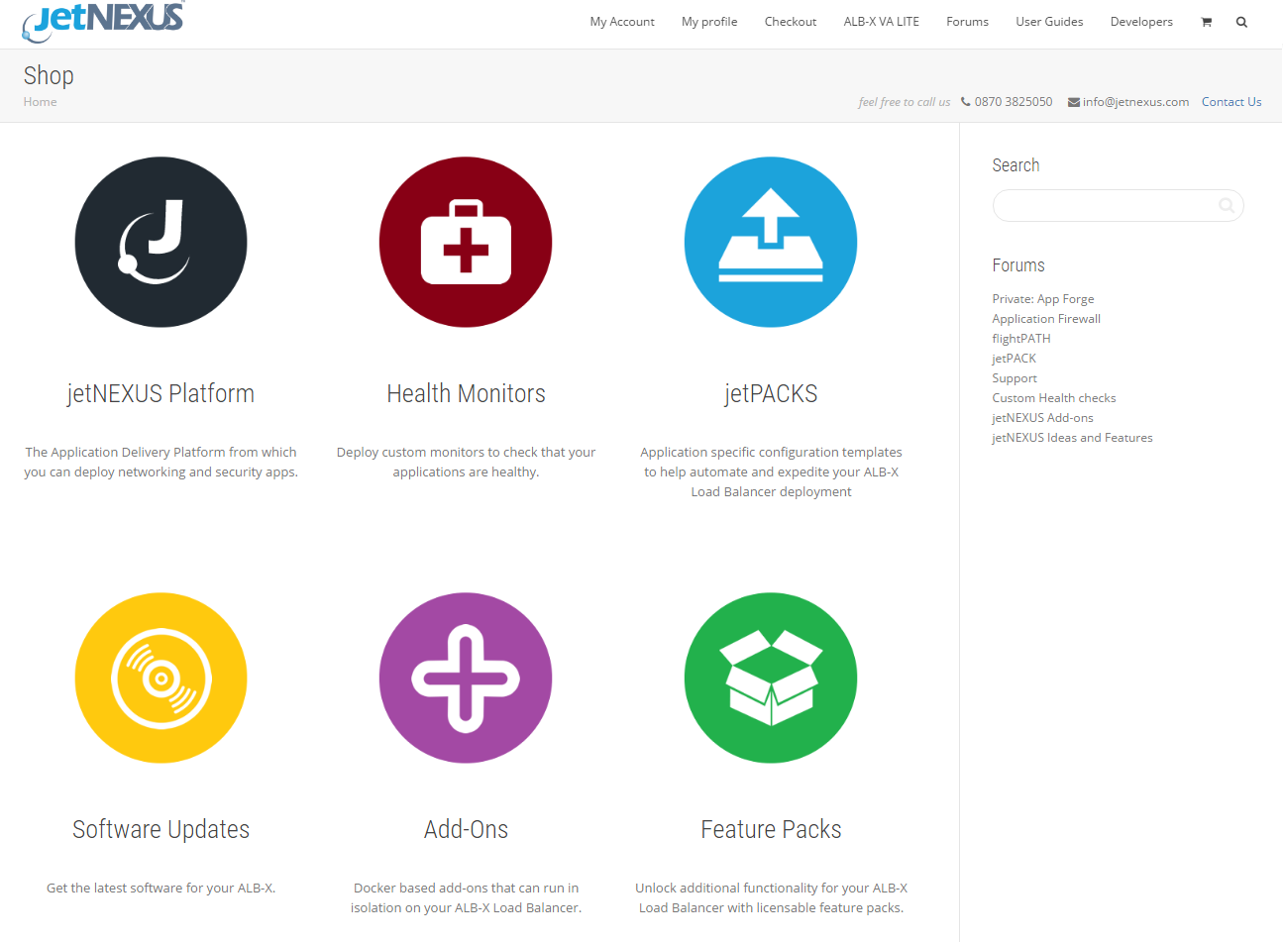1283x943 pixels.
Task: Open the Health Monitors medical kit icon
Action: [466, 242]
